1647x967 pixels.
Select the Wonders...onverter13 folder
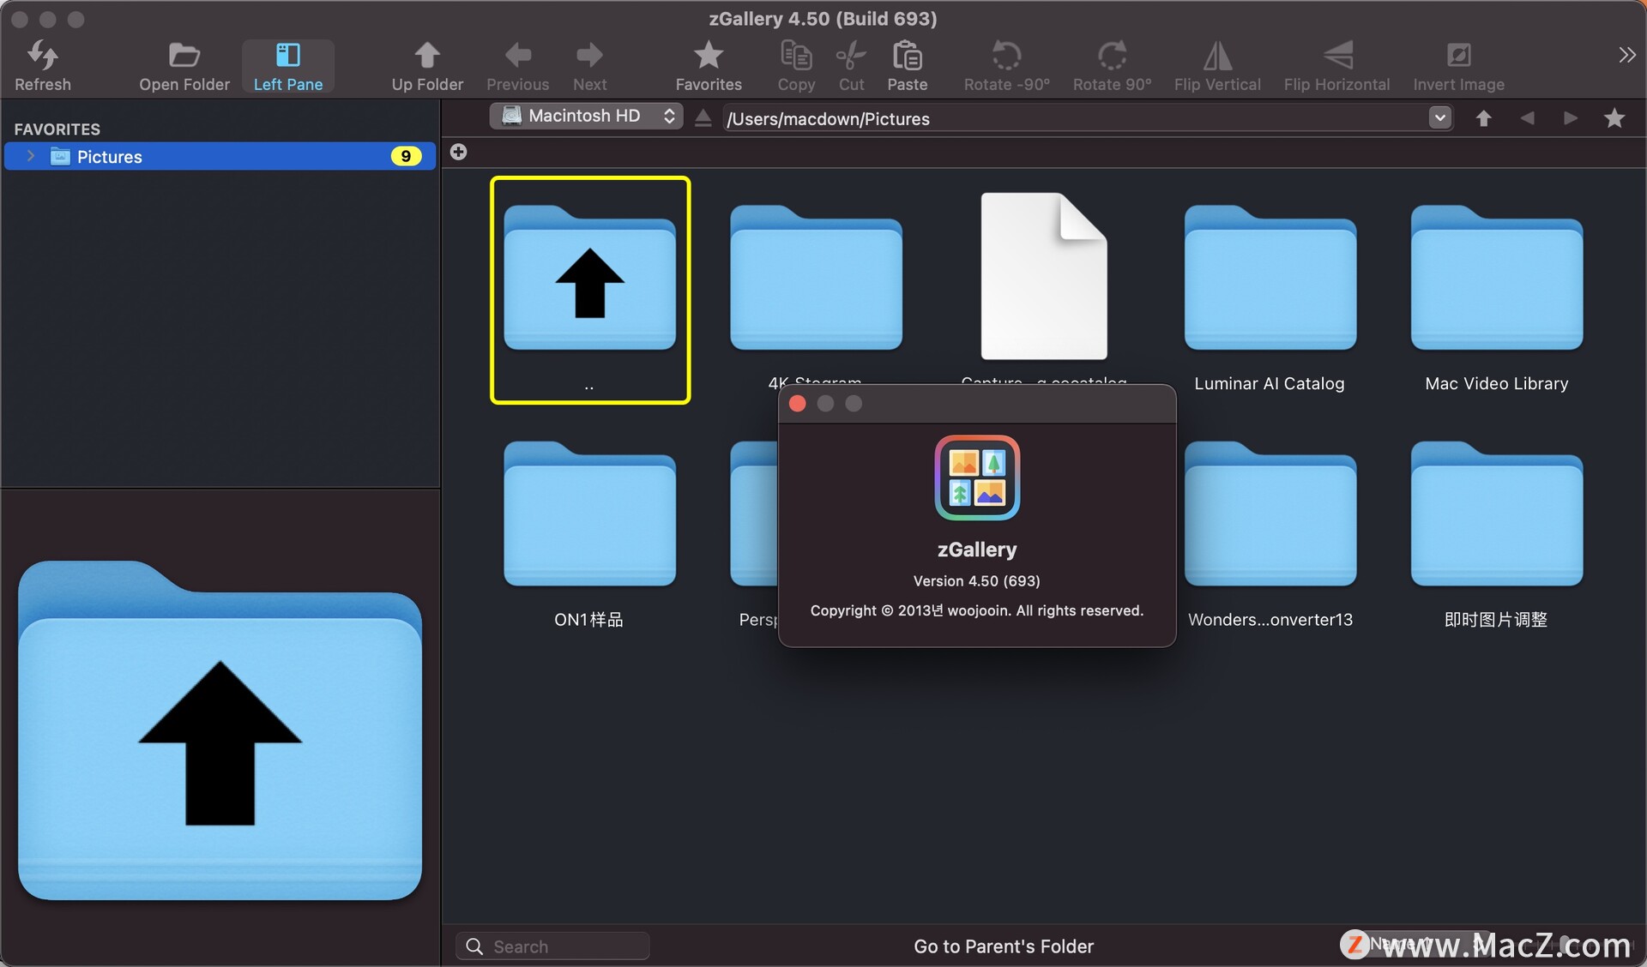click(x=1270, y=514)
